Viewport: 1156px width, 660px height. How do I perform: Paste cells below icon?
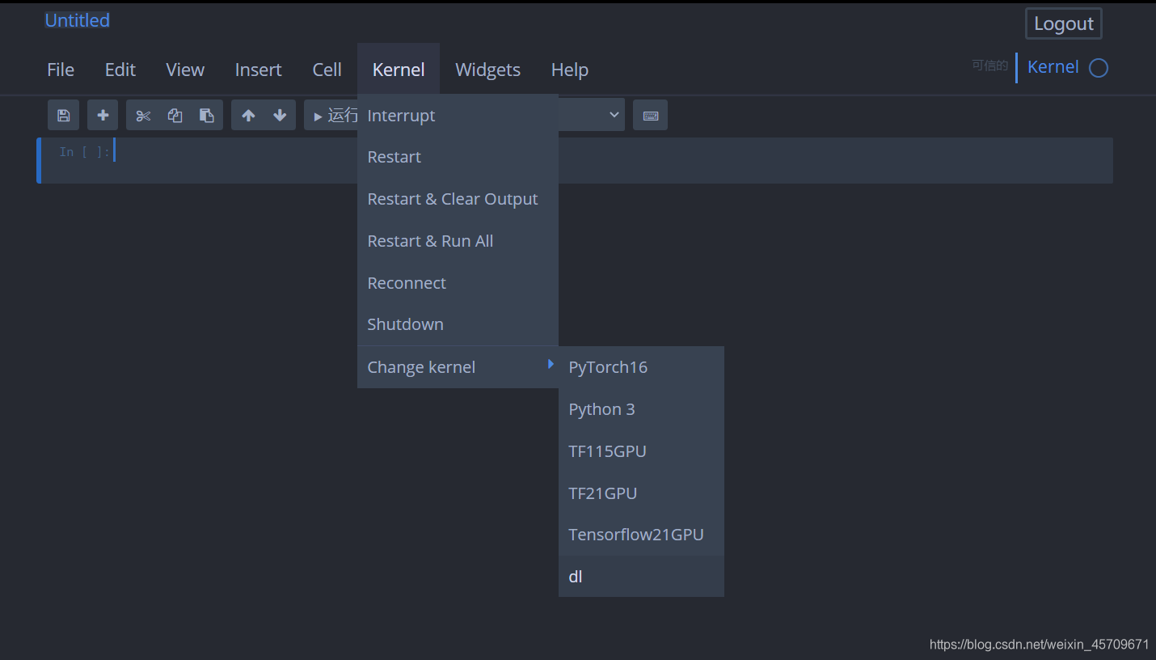click(206, 115)
